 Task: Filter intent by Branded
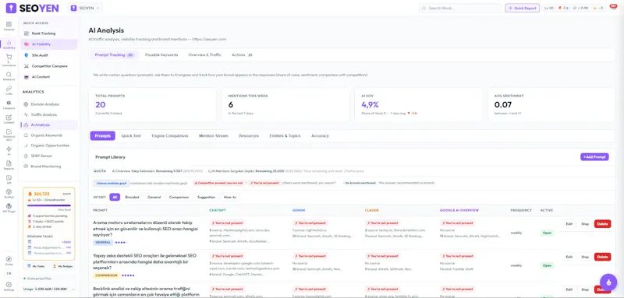[x=132, y=197]
